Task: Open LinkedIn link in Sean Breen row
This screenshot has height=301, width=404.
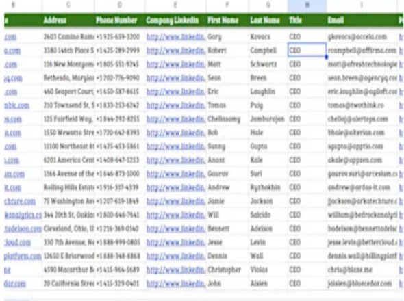Action: (176, 78)
